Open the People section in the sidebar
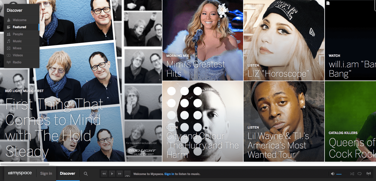This screenshot has height=181, width=376. click(x=9, y=34)
